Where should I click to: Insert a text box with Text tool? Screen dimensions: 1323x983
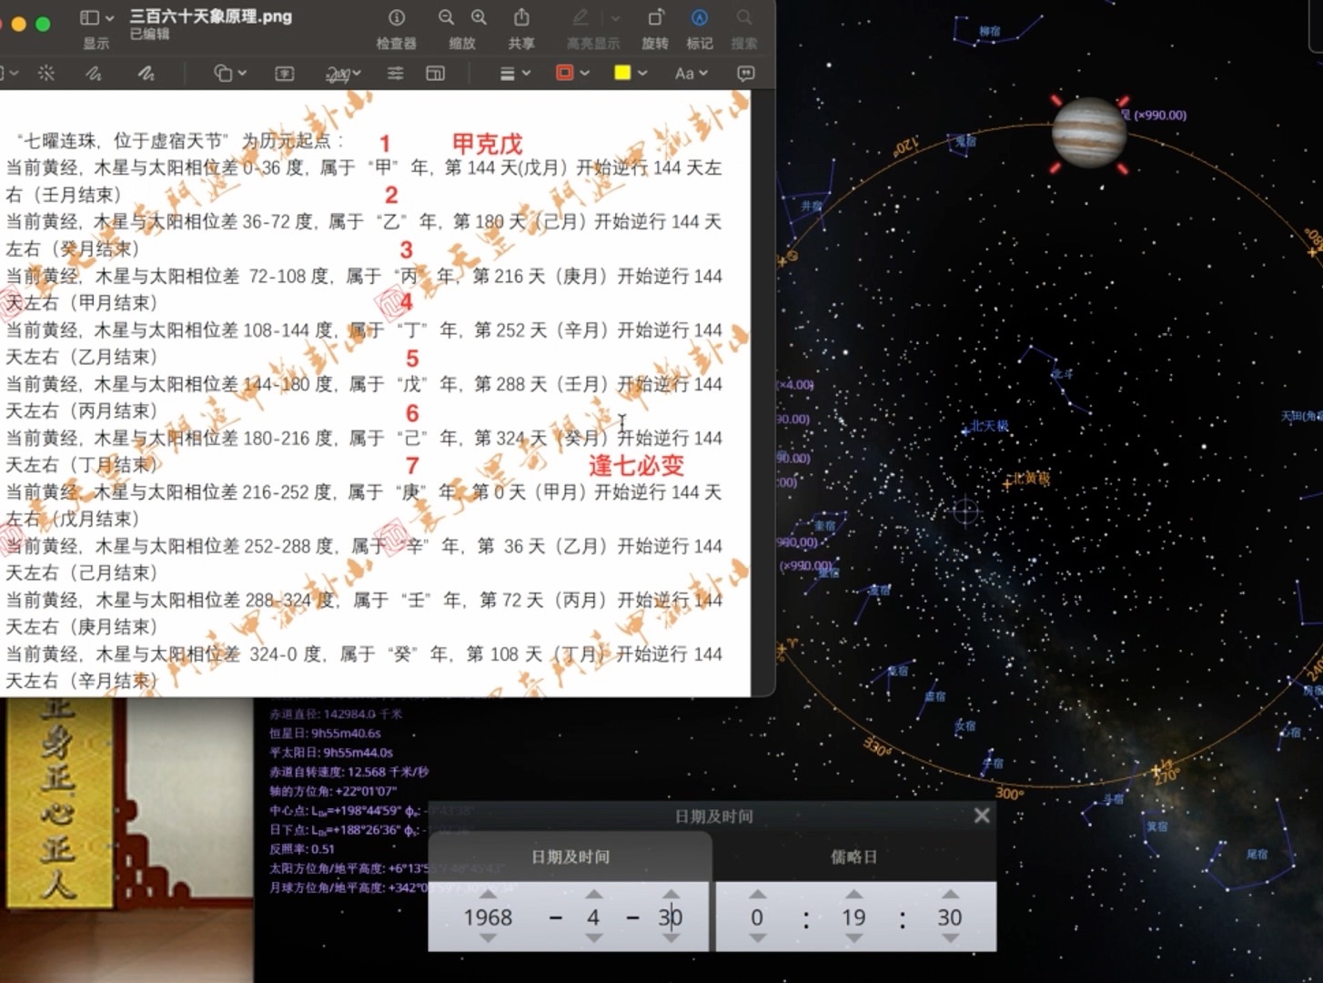pyautogui.click(x=284, y=73)
